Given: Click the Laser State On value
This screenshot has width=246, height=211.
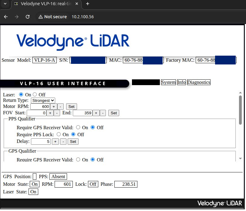Looking at the screenshot, I should [x=33, y=192].
